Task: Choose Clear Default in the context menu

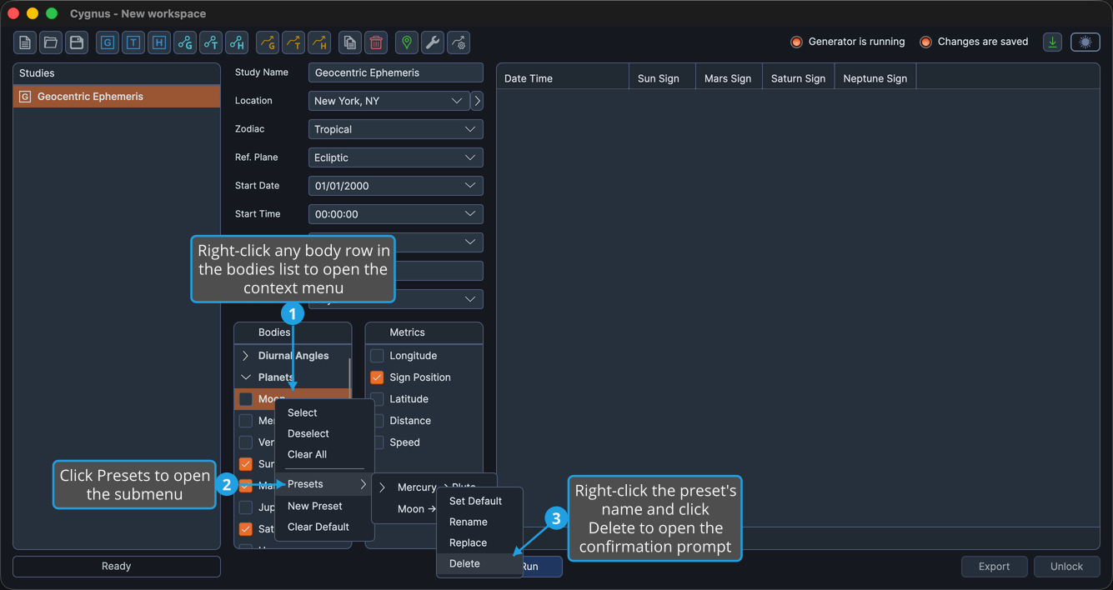Action: 324,527
